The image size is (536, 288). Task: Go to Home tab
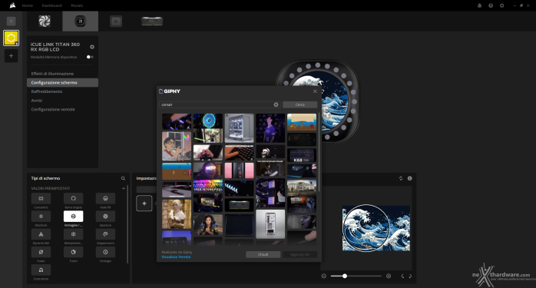28,5
